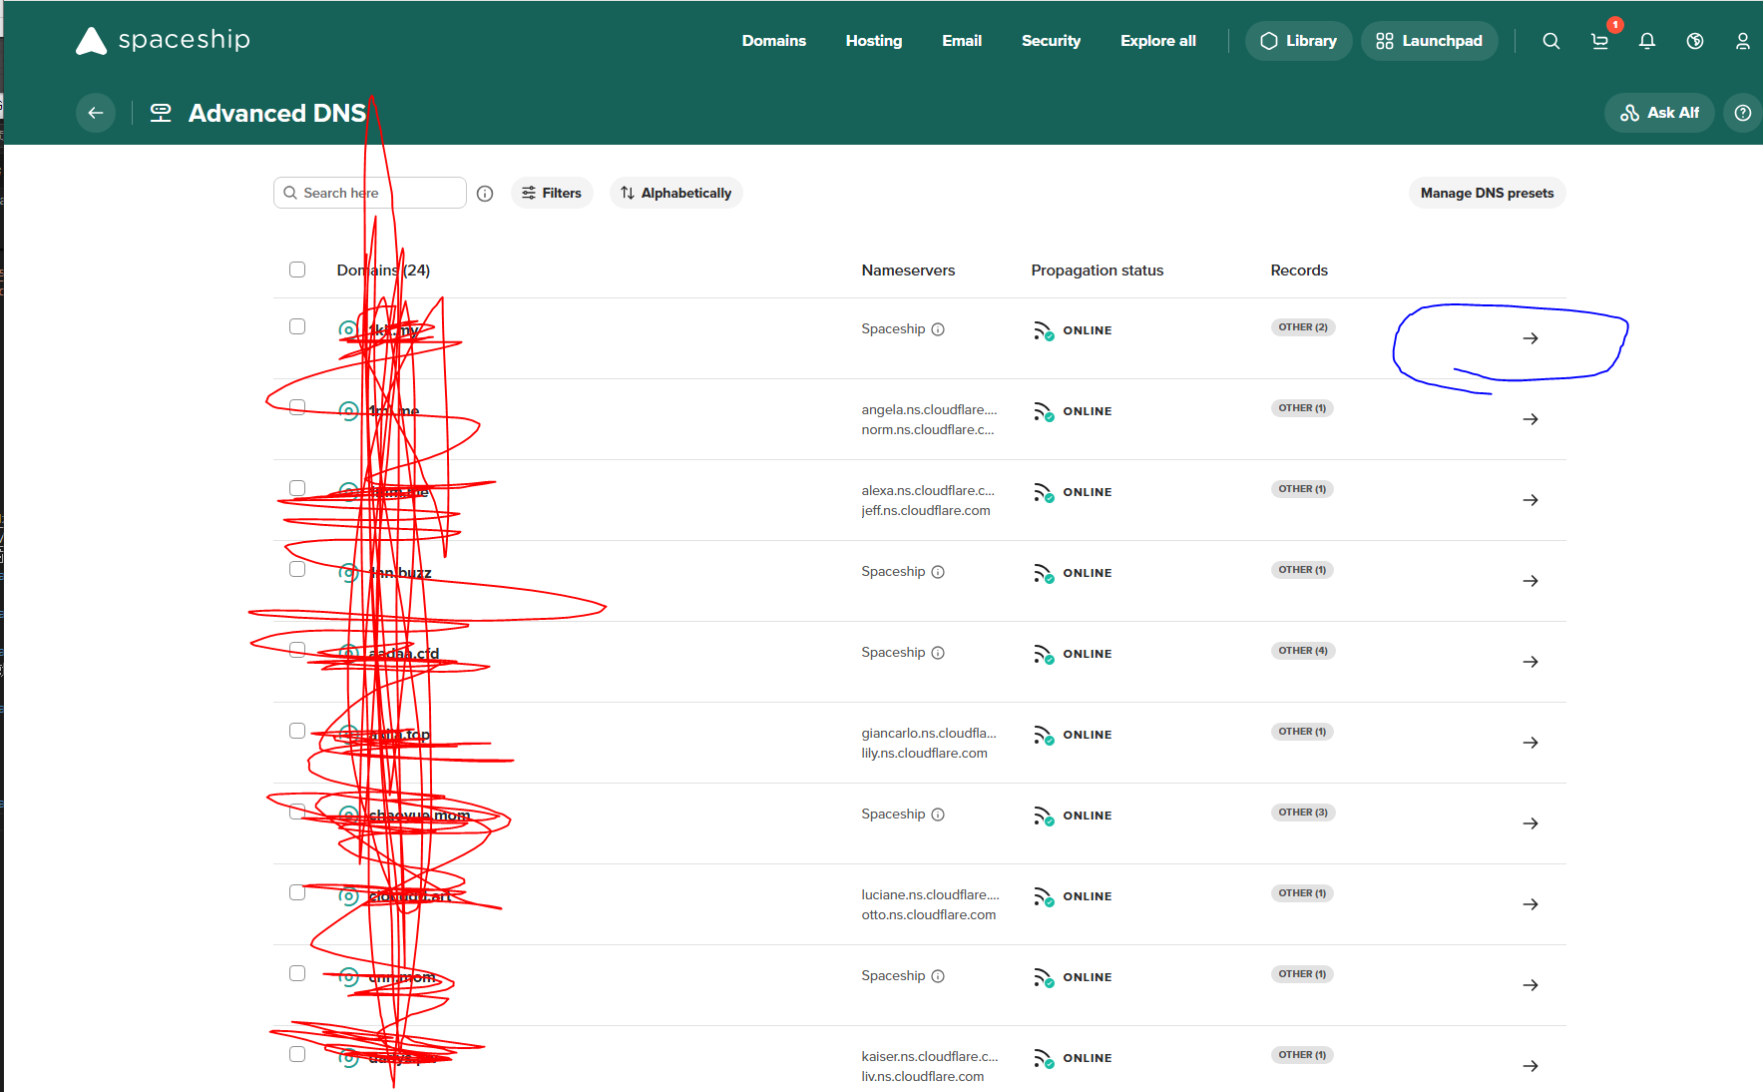Open the Alphabetically sort dropdown

tap(675, 193)
